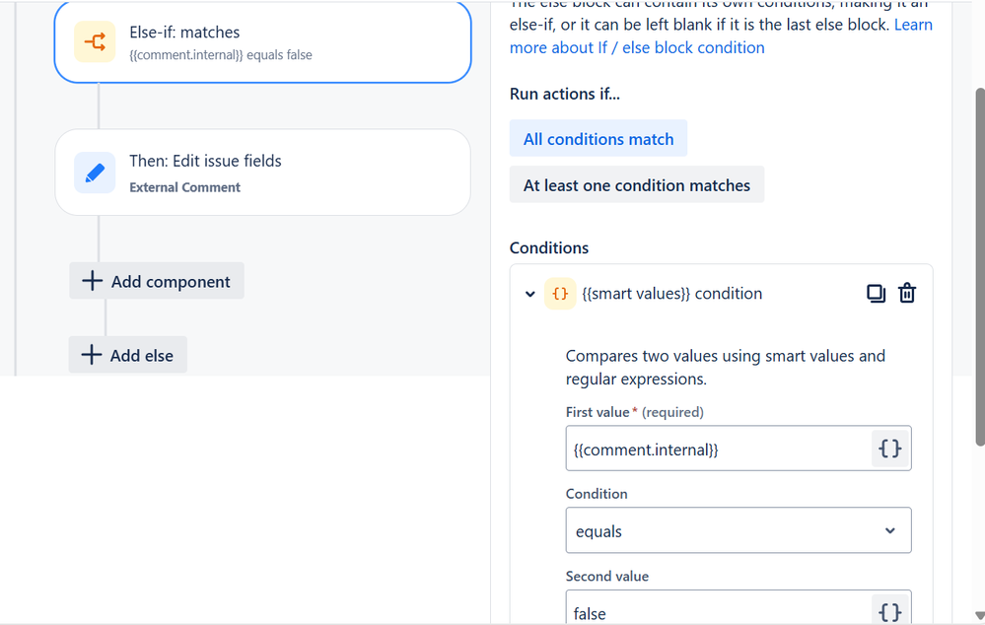The height and width of the screenshot is (625, 985).
Task: Duplicate the smart values condition
Action: click(x=876, y=293)
